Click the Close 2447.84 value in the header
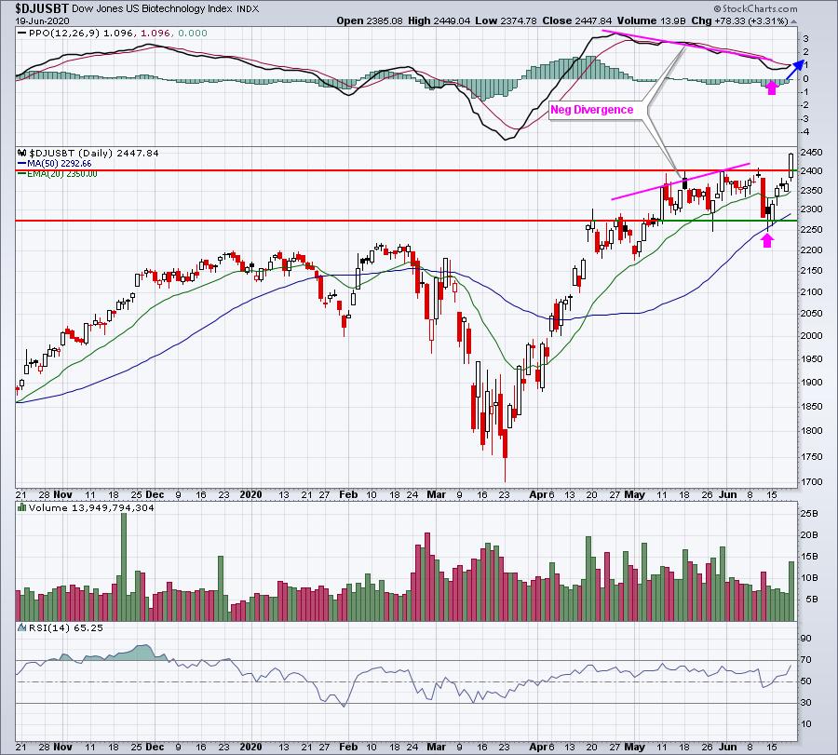 (x=576, y=20)
